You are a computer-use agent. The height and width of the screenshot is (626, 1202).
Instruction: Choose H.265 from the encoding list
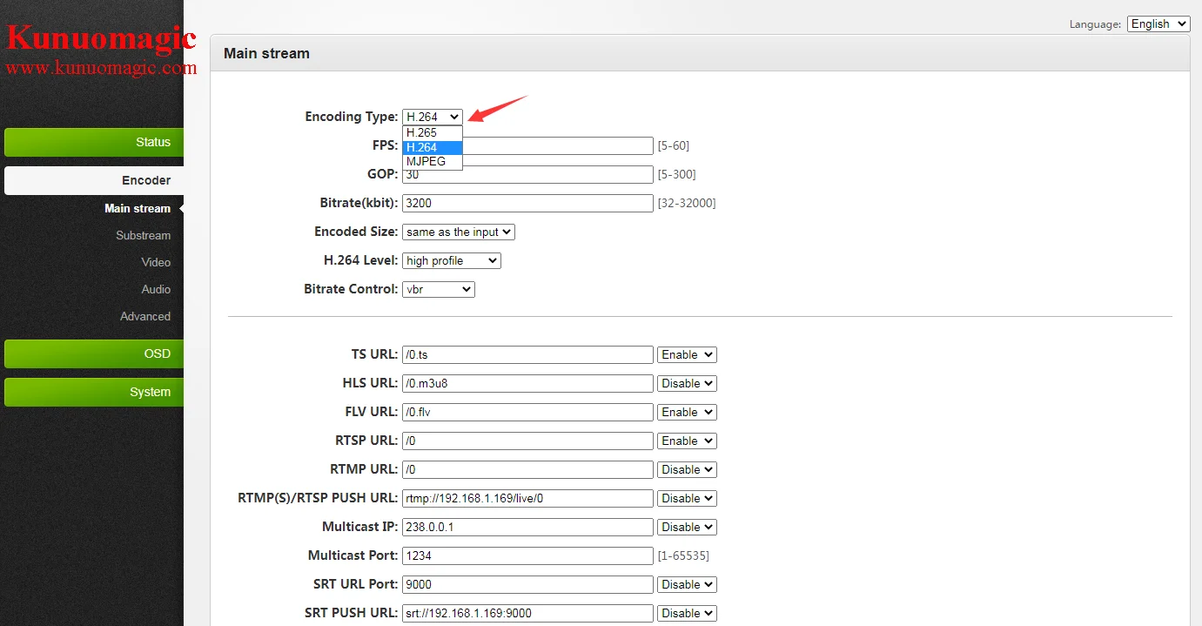click(432, 132)
